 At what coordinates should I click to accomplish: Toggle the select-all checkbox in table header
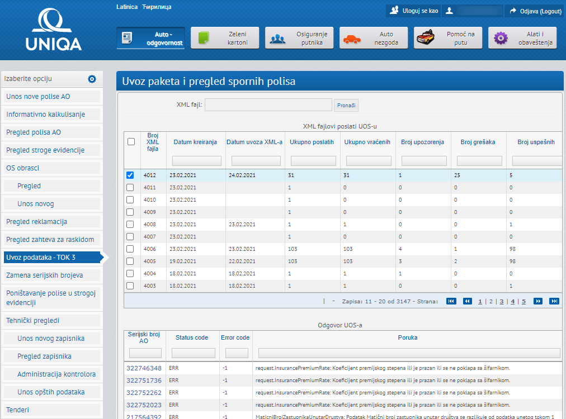pos(131,142)
